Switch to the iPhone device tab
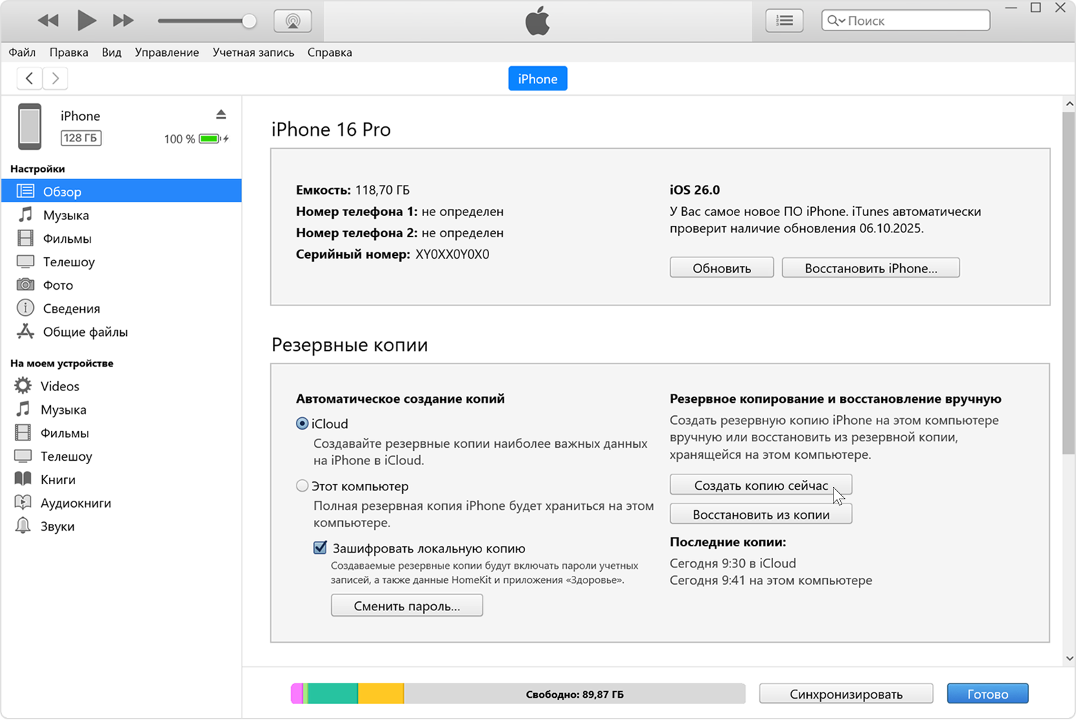Screen dimensions: 1076x720 point(537,78)
